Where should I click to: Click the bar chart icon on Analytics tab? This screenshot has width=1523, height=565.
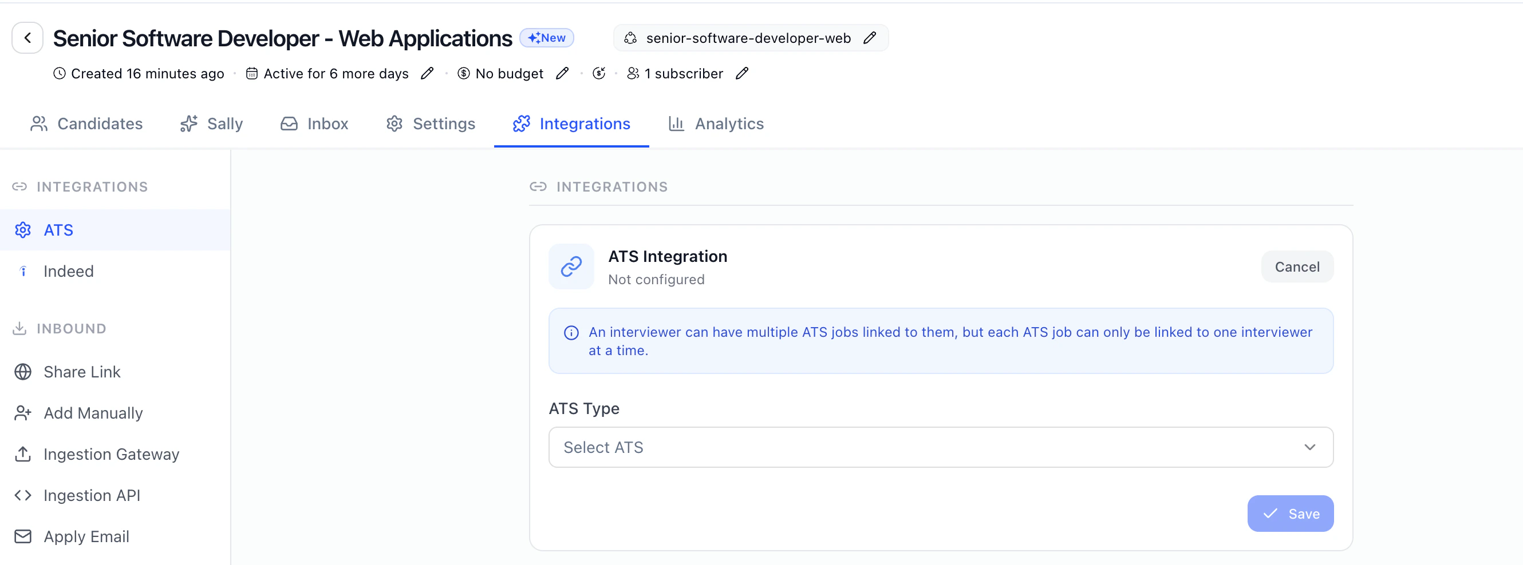pyautogui.click(x=676, y=124)
